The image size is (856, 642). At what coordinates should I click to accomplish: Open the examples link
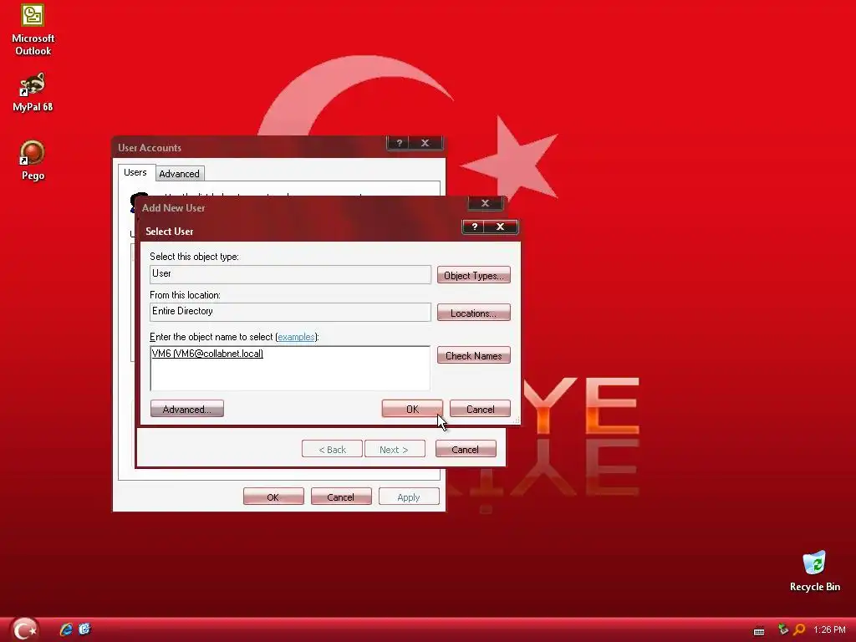pos(296,337)
